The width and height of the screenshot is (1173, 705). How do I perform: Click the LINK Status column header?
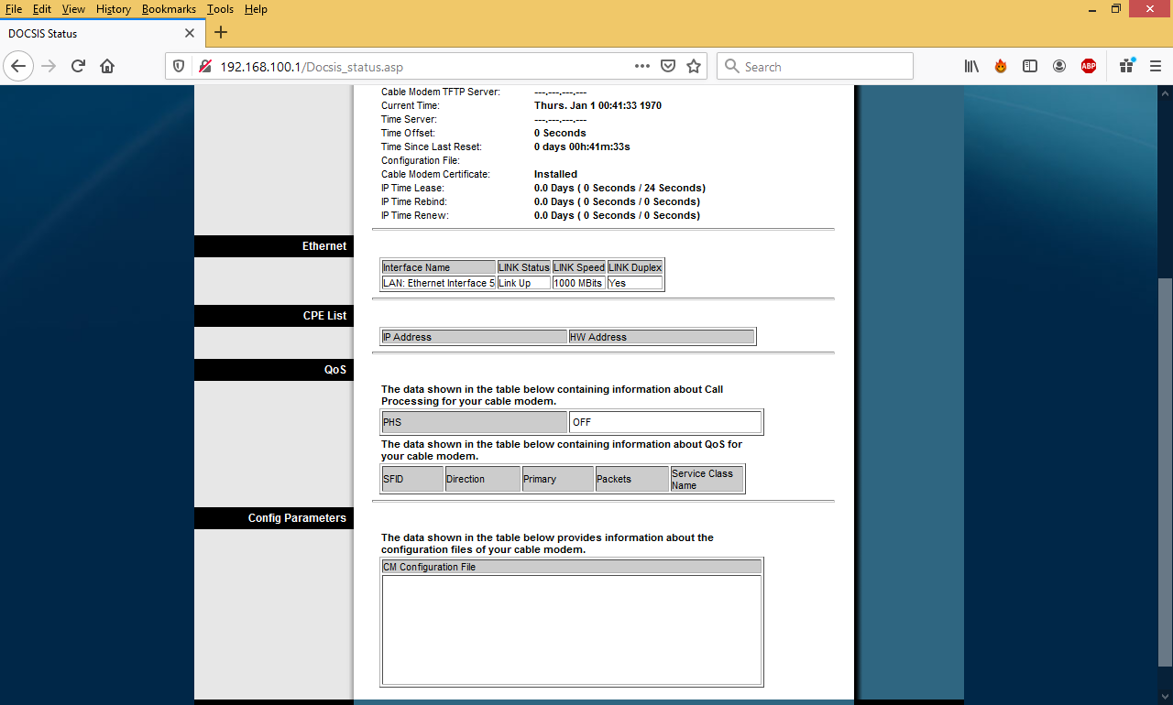pyautogui.click(x=524, y=267)
